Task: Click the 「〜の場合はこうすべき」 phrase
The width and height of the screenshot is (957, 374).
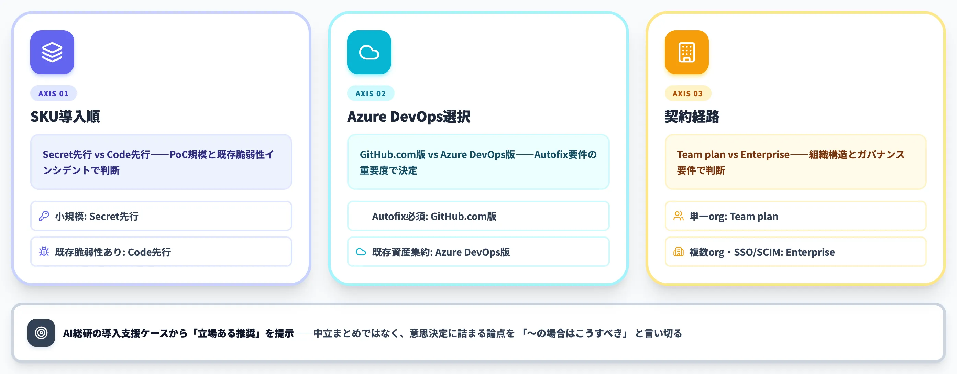Action: pos(574,333)
